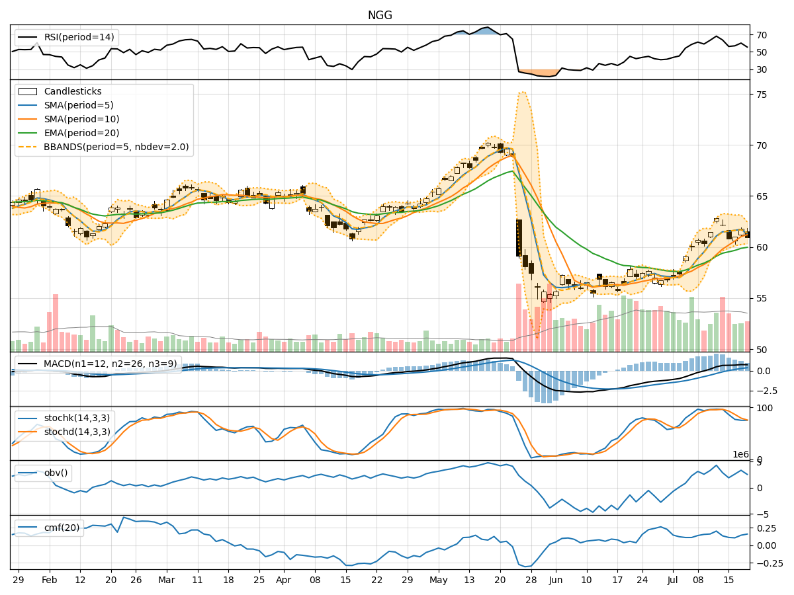794x595 pixels.
Task: Select the black MACD legend line marker
Action: [28, 364]
